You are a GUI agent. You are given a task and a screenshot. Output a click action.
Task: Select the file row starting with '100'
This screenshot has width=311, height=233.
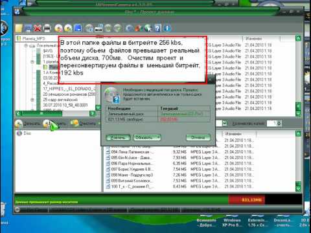tap(180, 186)
